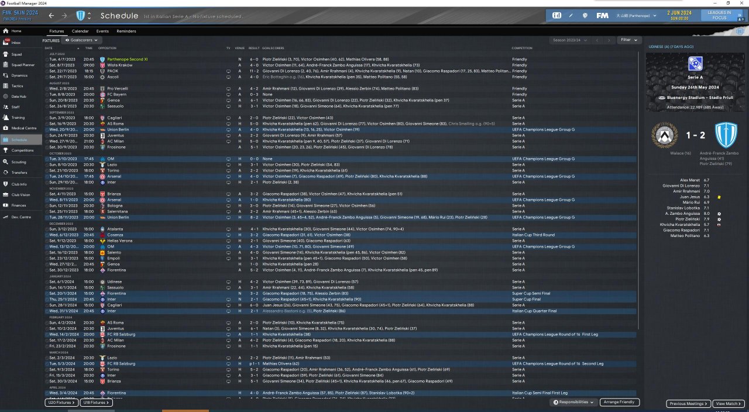The height and width of the screenshot is (412, 749).
Task: Open U18 Fixtures
Action: point(97,403)
